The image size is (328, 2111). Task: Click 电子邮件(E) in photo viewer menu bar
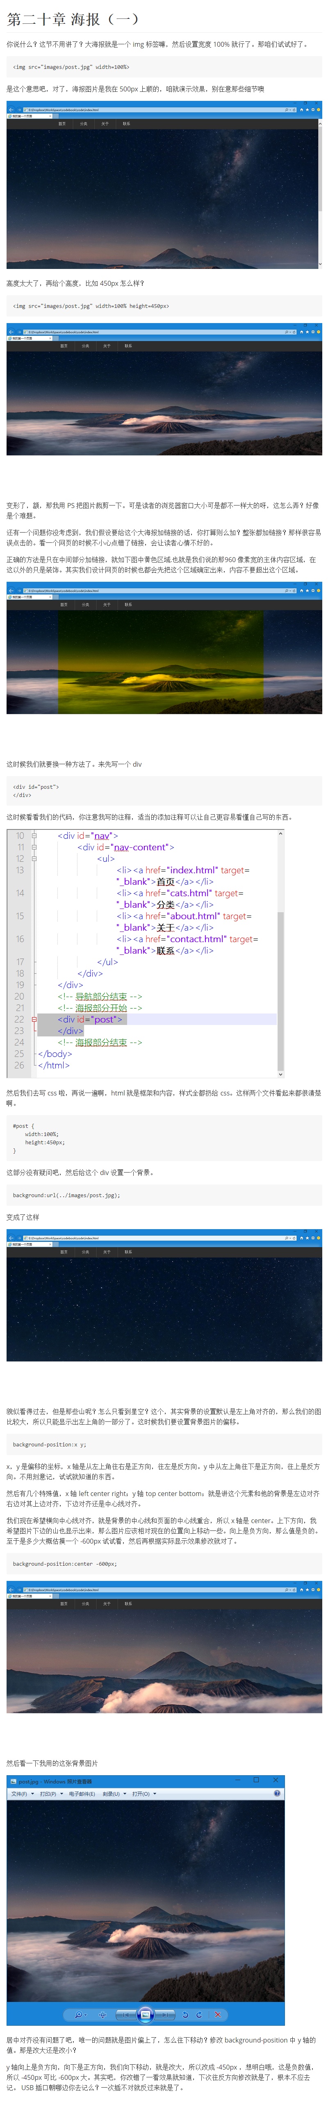[x=82, y=1794]
